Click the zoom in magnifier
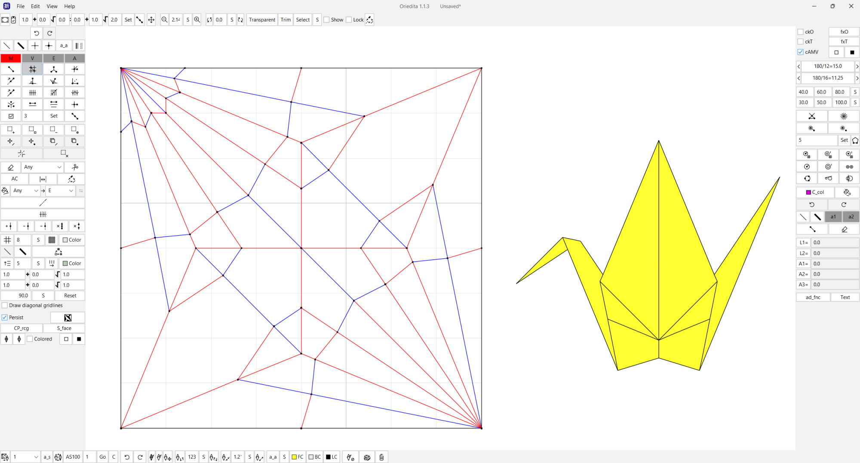The image size is (860, 463). (197, 20)
